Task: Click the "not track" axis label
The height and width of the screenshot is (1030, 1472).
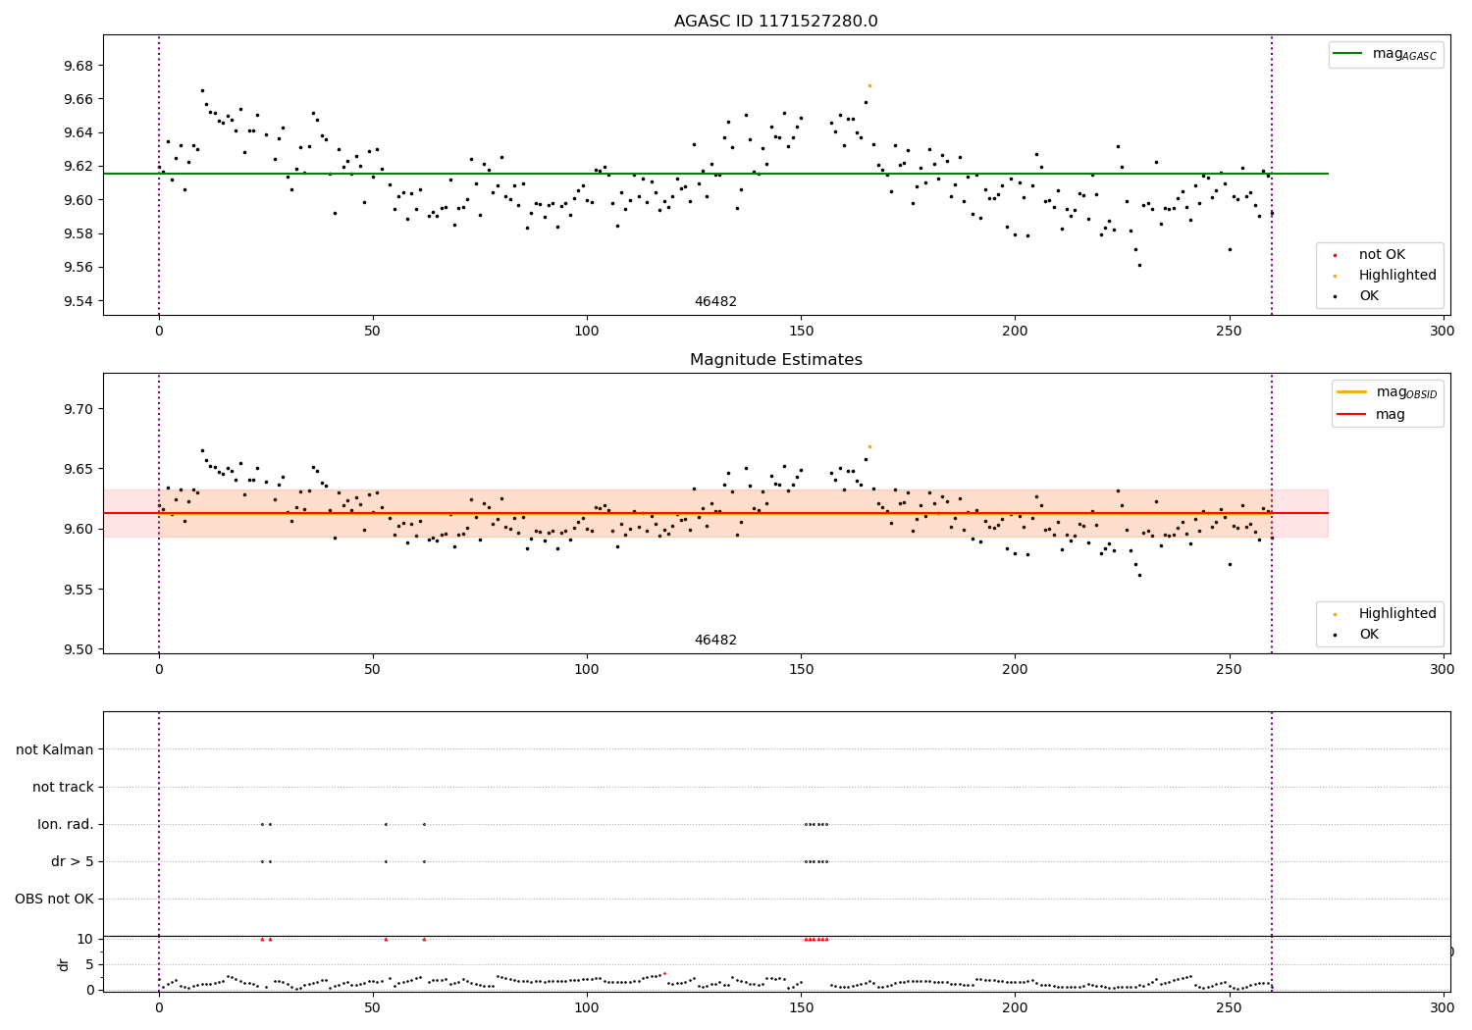Action: (x=63, y=788)
